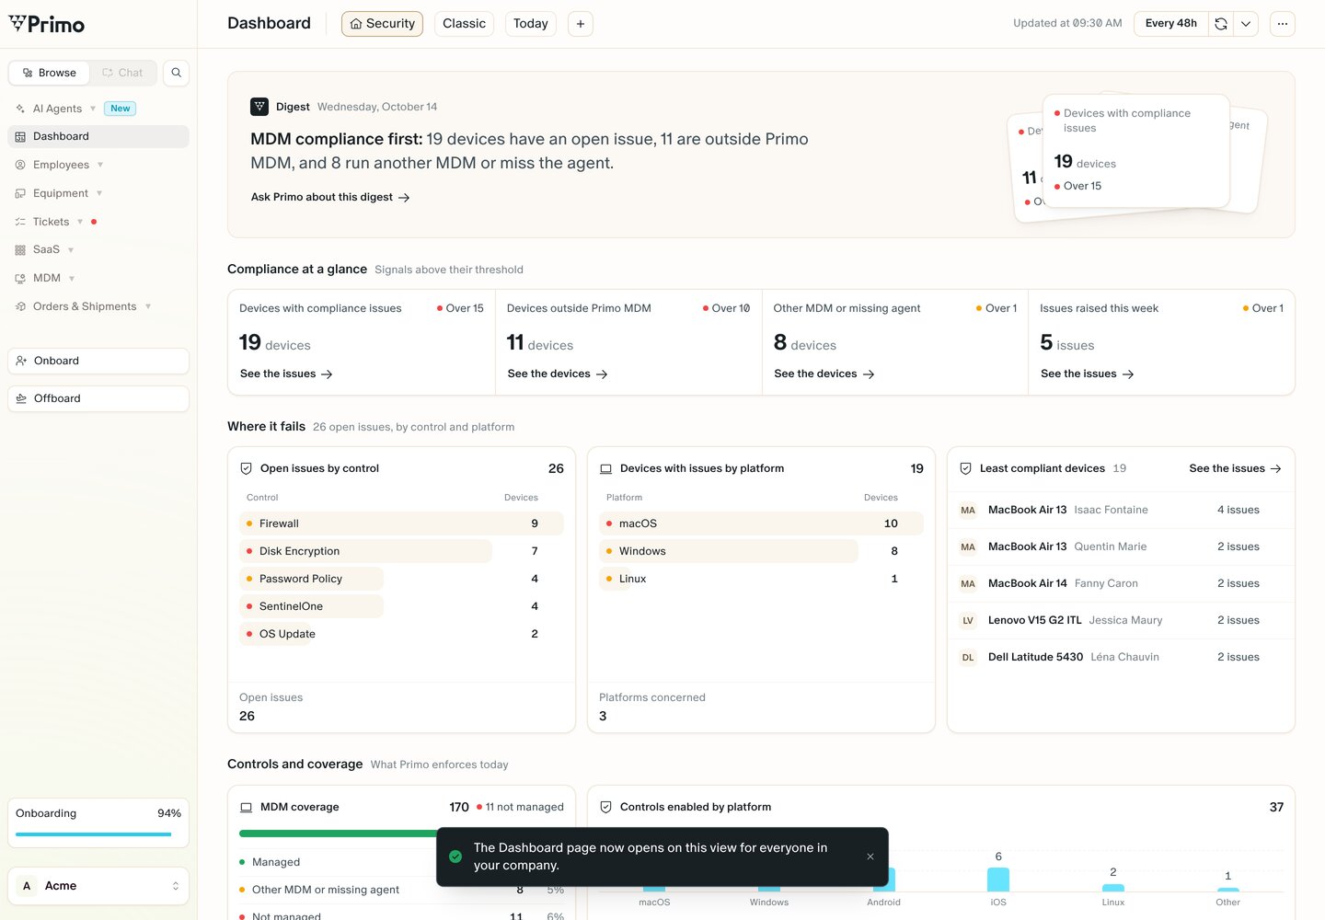The width and height of the screenshot is (1325, 920).
Task: Select the Today dashboard tab
Action: click(x=531, y=24)
